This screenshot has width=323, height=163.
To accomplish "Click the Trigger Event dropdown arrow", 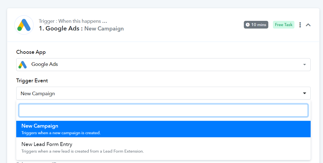I will [x=305, y=93].
